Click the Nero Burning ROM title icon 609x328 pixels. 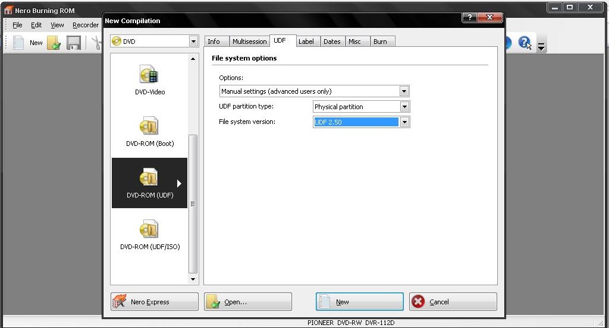(8, 10)
